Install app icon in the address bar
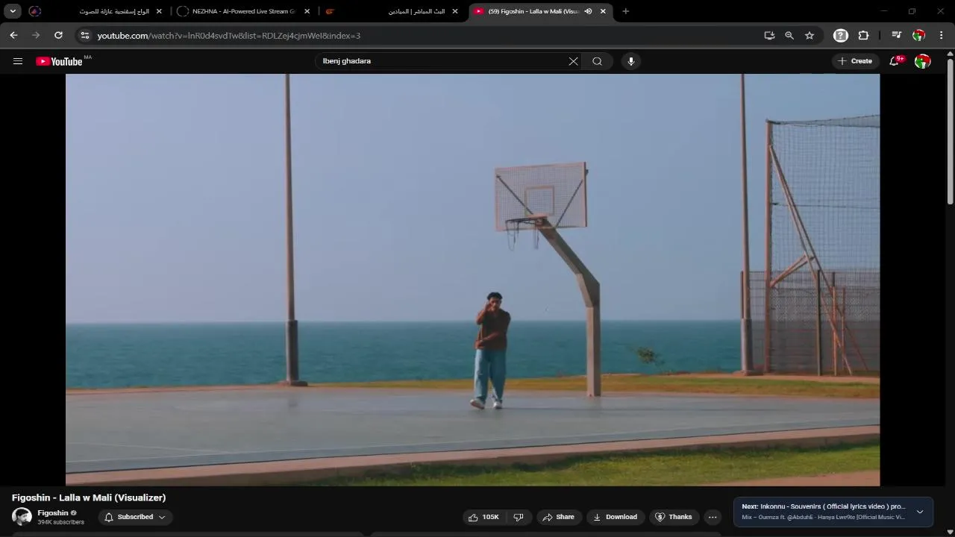This screenshot has height=537, width=955. click(769, 35)
